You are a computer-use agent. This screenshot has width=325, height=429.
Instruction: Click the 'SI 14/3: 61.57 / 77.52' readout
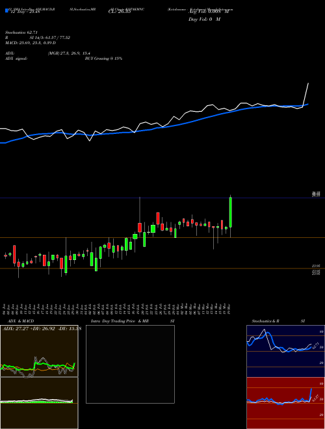pos(50,38)
